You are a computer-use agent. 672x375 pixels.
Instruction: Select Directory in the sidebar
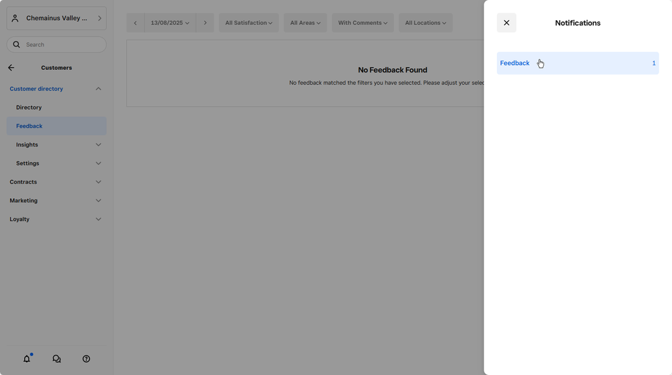pyautogui.click(x=29, y=108)
